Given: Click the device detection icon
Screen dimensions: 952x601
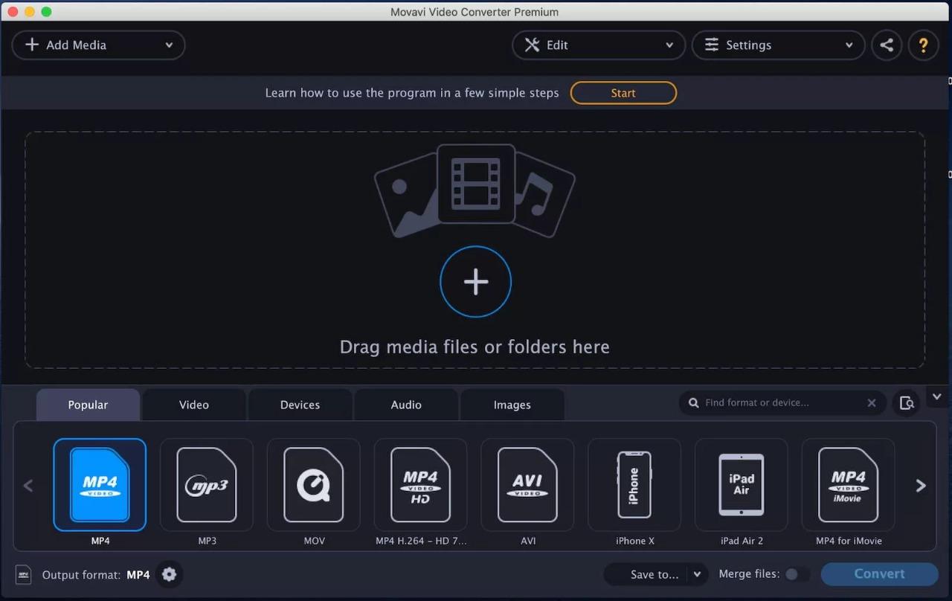Looking at the screenshot, I should (x=906, y=402).
